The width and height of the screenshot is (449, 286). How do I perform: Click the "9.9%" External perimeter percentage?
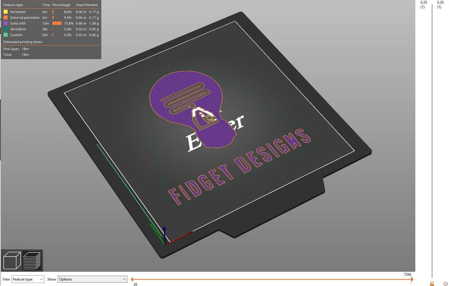click(68, 18)
